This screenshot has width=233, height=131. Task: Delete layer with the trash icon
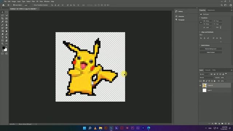(x=229, y=124)
